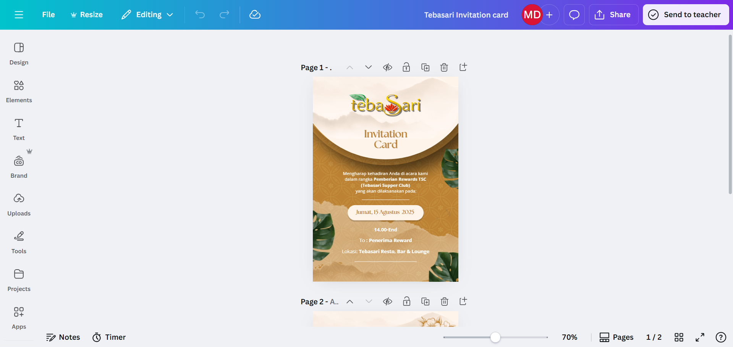This screenshot has width=733, height=347.
Task: Edit the Page 1 title
Action: pos(316,67)
